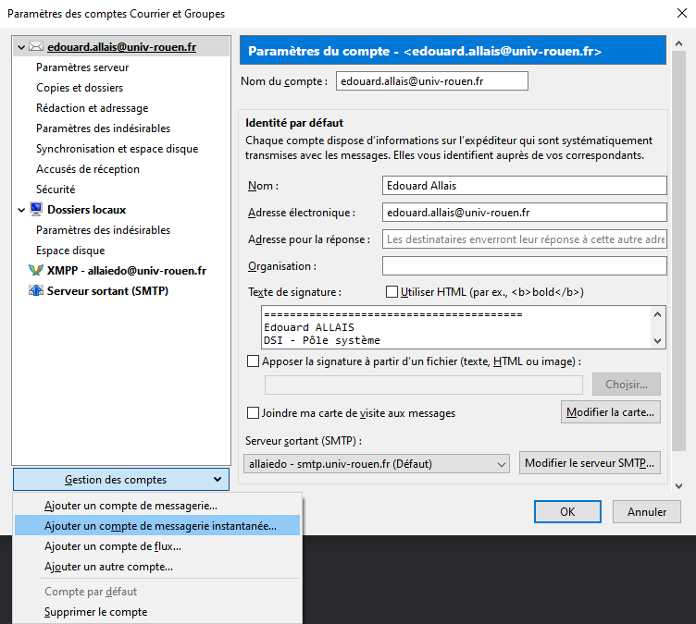The height and width of the screenshot is (624, 696).
Task: Check Apposer la signature à partir d'un fichier
Action: pos(254,361)
